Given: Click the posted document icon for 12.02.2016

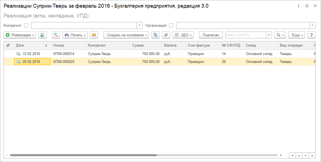Looking at the screenshot, I should (x=19, y=54).
